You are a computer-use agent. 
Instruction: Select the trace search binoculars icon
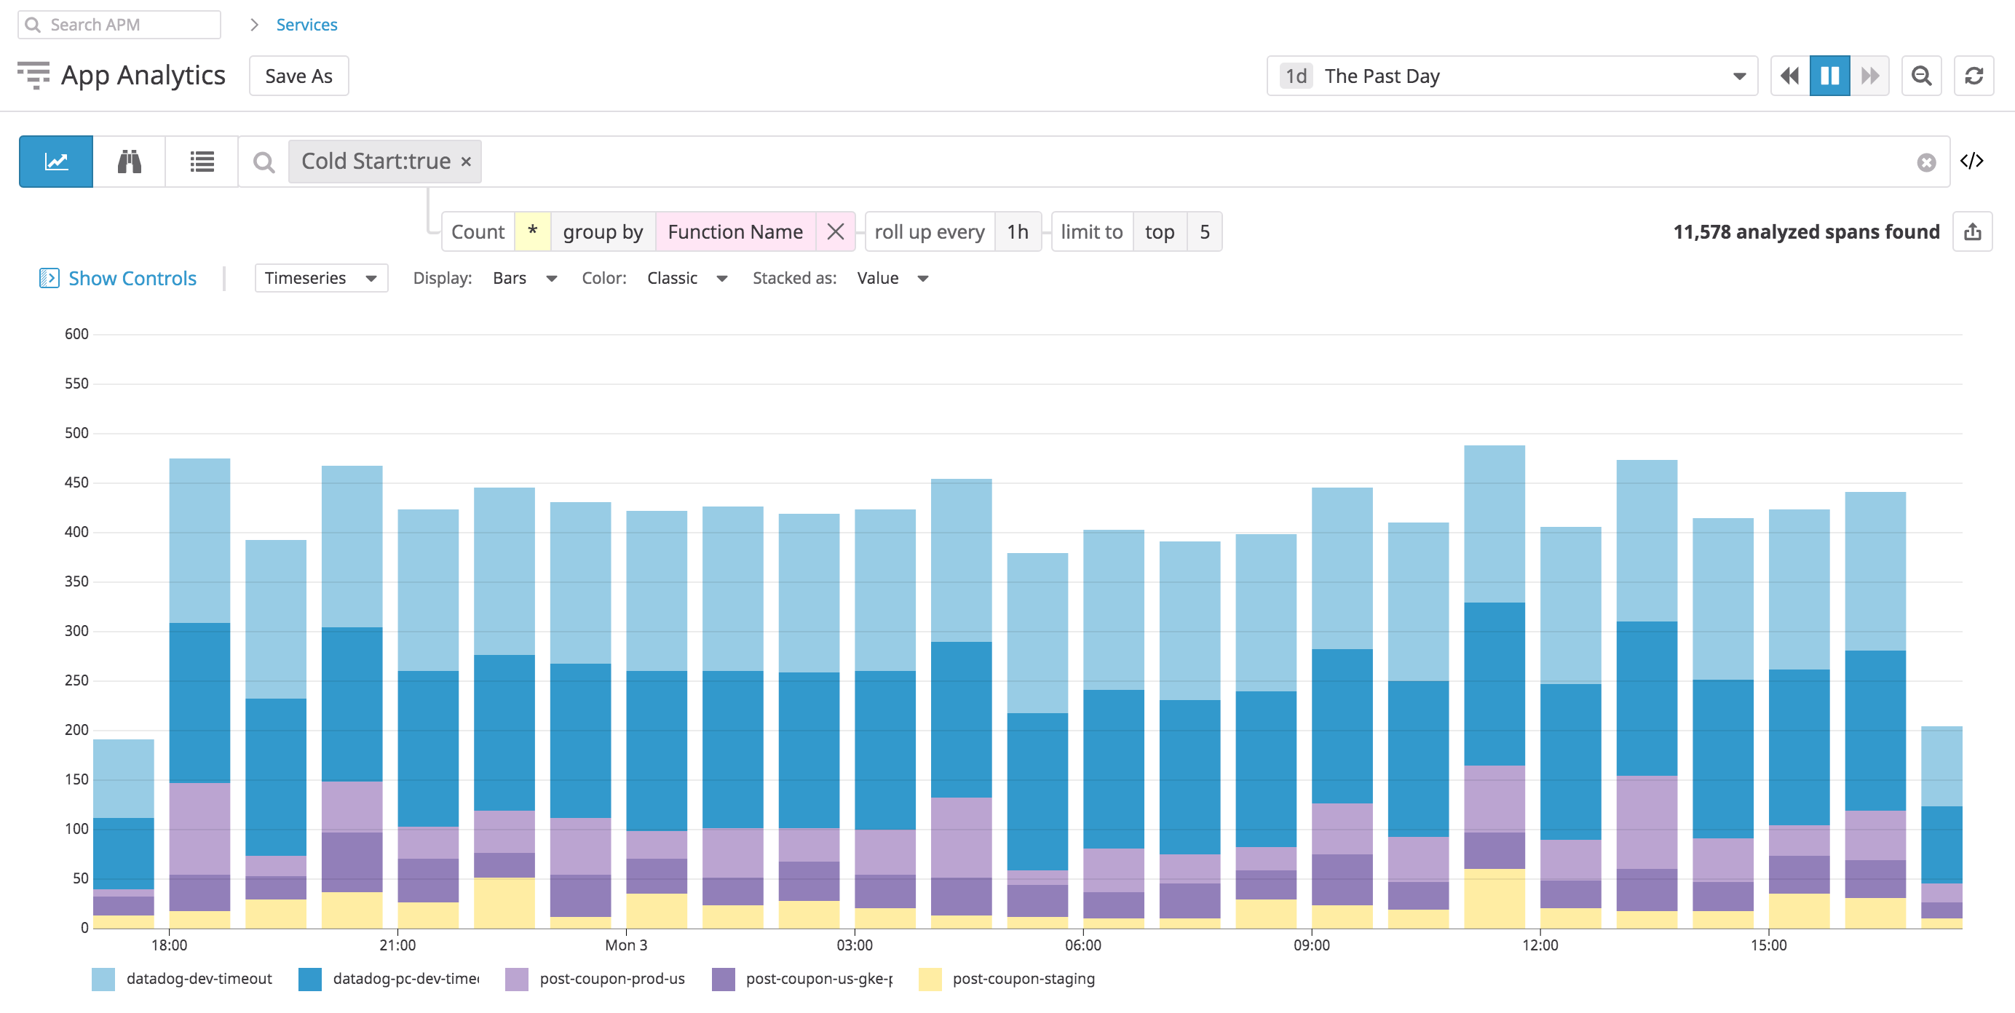(128, 161)
